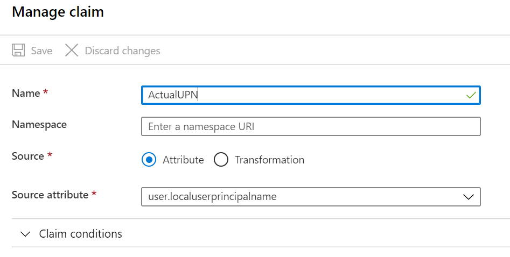
Task: Click the Source attribute dropdown arrow
Action: [x=469, y=197]
